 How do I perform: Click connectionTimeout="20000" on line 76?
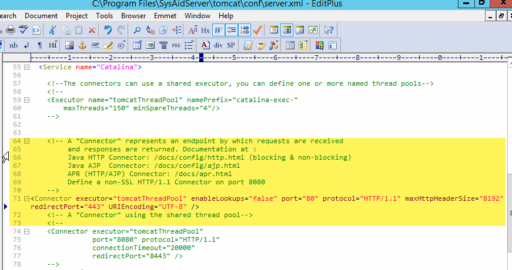pyautogui.click(x=143, y=248)
